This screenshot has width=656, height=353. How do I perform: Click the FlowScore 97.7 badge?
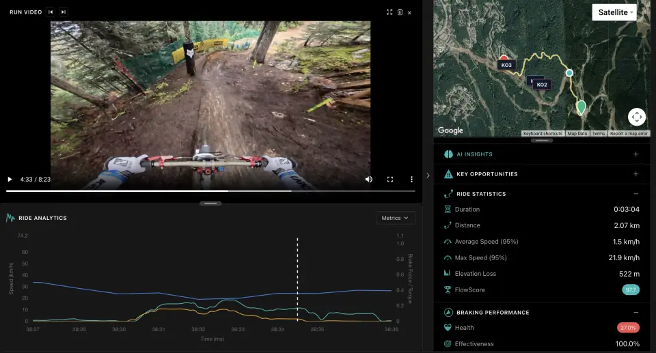point(631,290)
